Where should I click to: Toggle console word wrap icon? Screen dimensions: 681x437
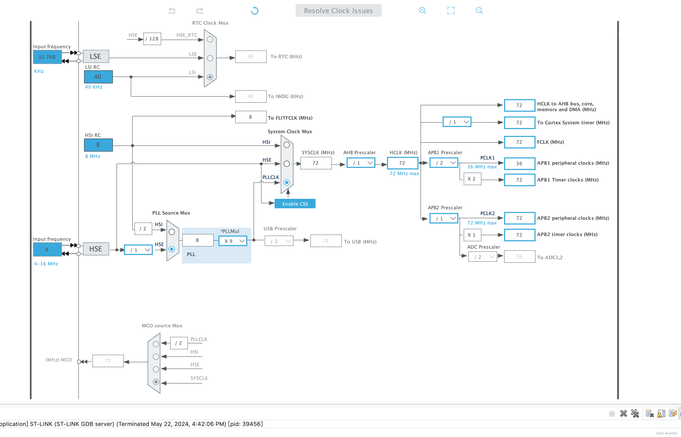click(673, 413)
